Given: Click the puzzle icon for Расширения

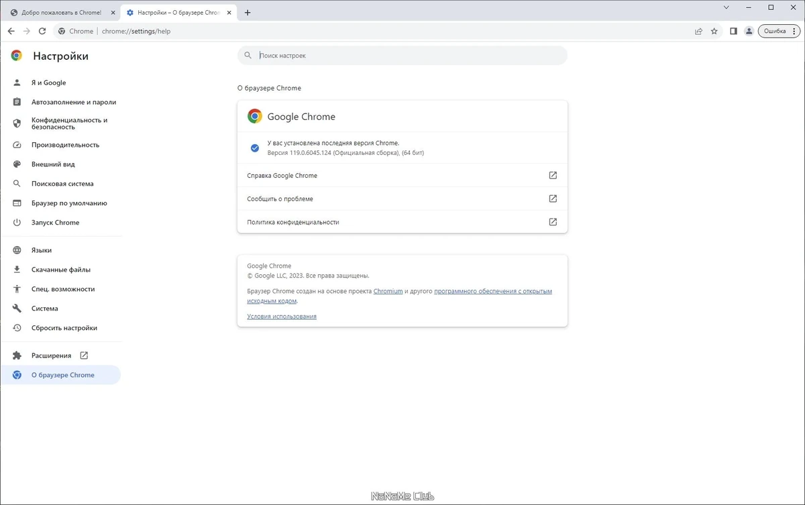Looking at the screenshot, I should 17,355.
